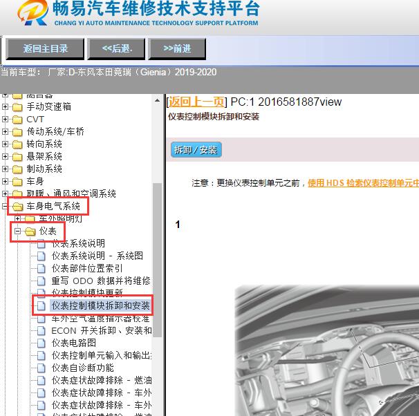Open 仪表自诊断功能 document

coord(82,368)
